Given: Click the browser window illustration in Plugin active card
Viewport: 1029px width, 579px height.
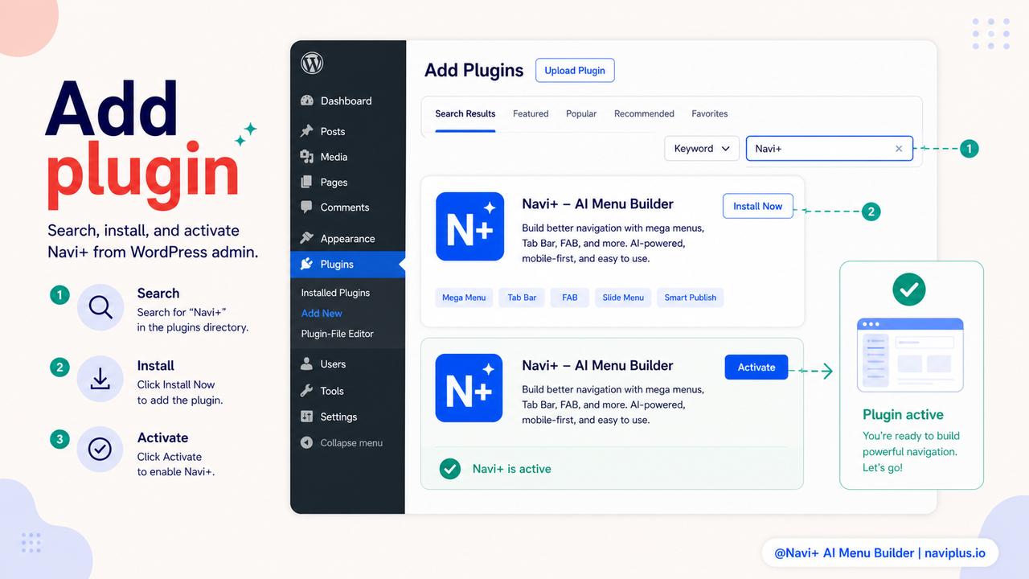Looking at the screenshot, I should [910, 355].
